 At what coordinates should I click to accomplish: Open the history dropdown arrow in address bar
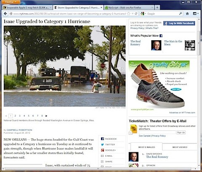(133, 14)
